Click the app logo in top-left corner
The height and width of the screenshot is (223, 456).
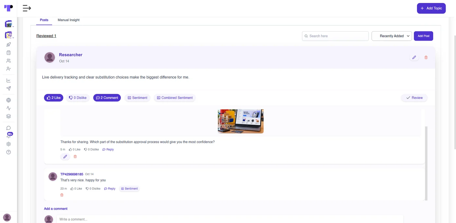click(x=8, y=8)
